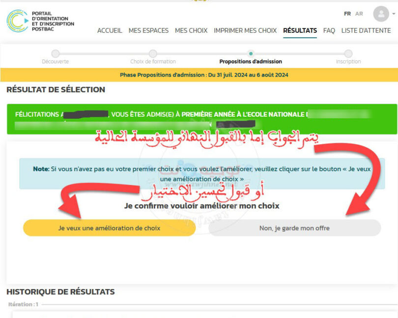Click the yellow phase dates banner

point(199,75)
